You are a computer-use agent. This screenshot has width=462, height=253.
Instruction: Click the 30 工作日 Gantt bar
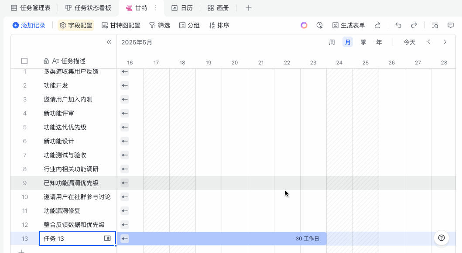tap(222, 239)
